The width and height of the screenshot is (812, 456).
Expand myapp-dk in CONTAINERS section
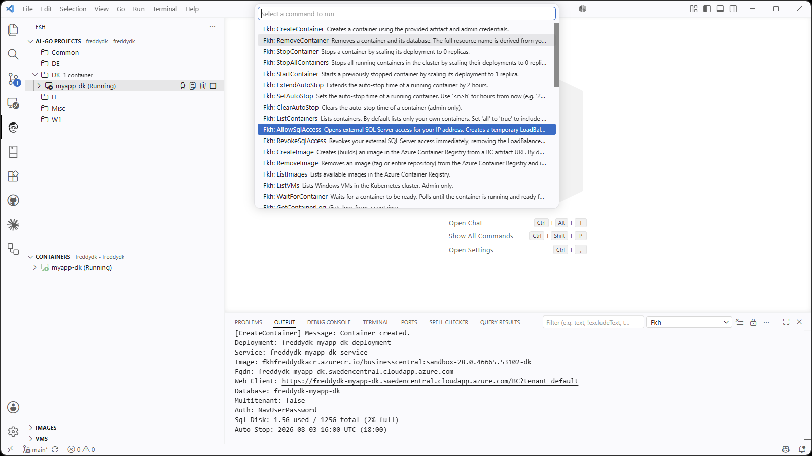[35, 267]
